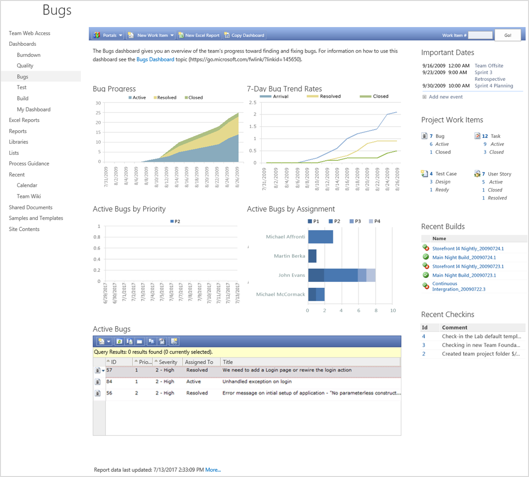The image size is (529, 477).
Task: Click the Task icon in Project Work Items
Action: coord(477,136)
